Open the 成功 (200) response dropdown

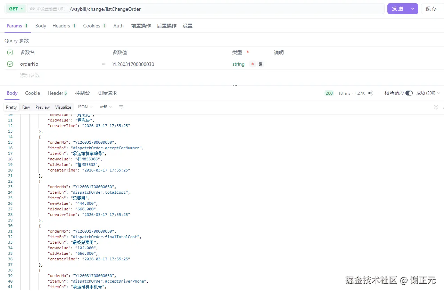click(428, 93)
